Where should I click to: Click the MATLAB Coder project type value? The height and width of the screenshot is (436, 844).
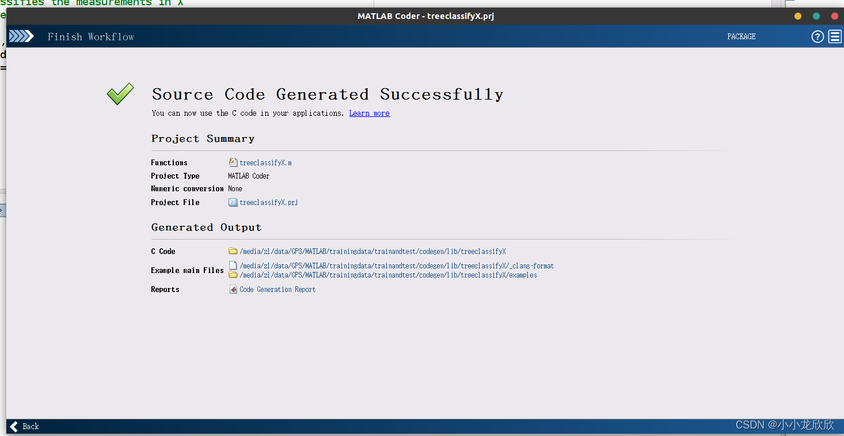coord(249,176)
